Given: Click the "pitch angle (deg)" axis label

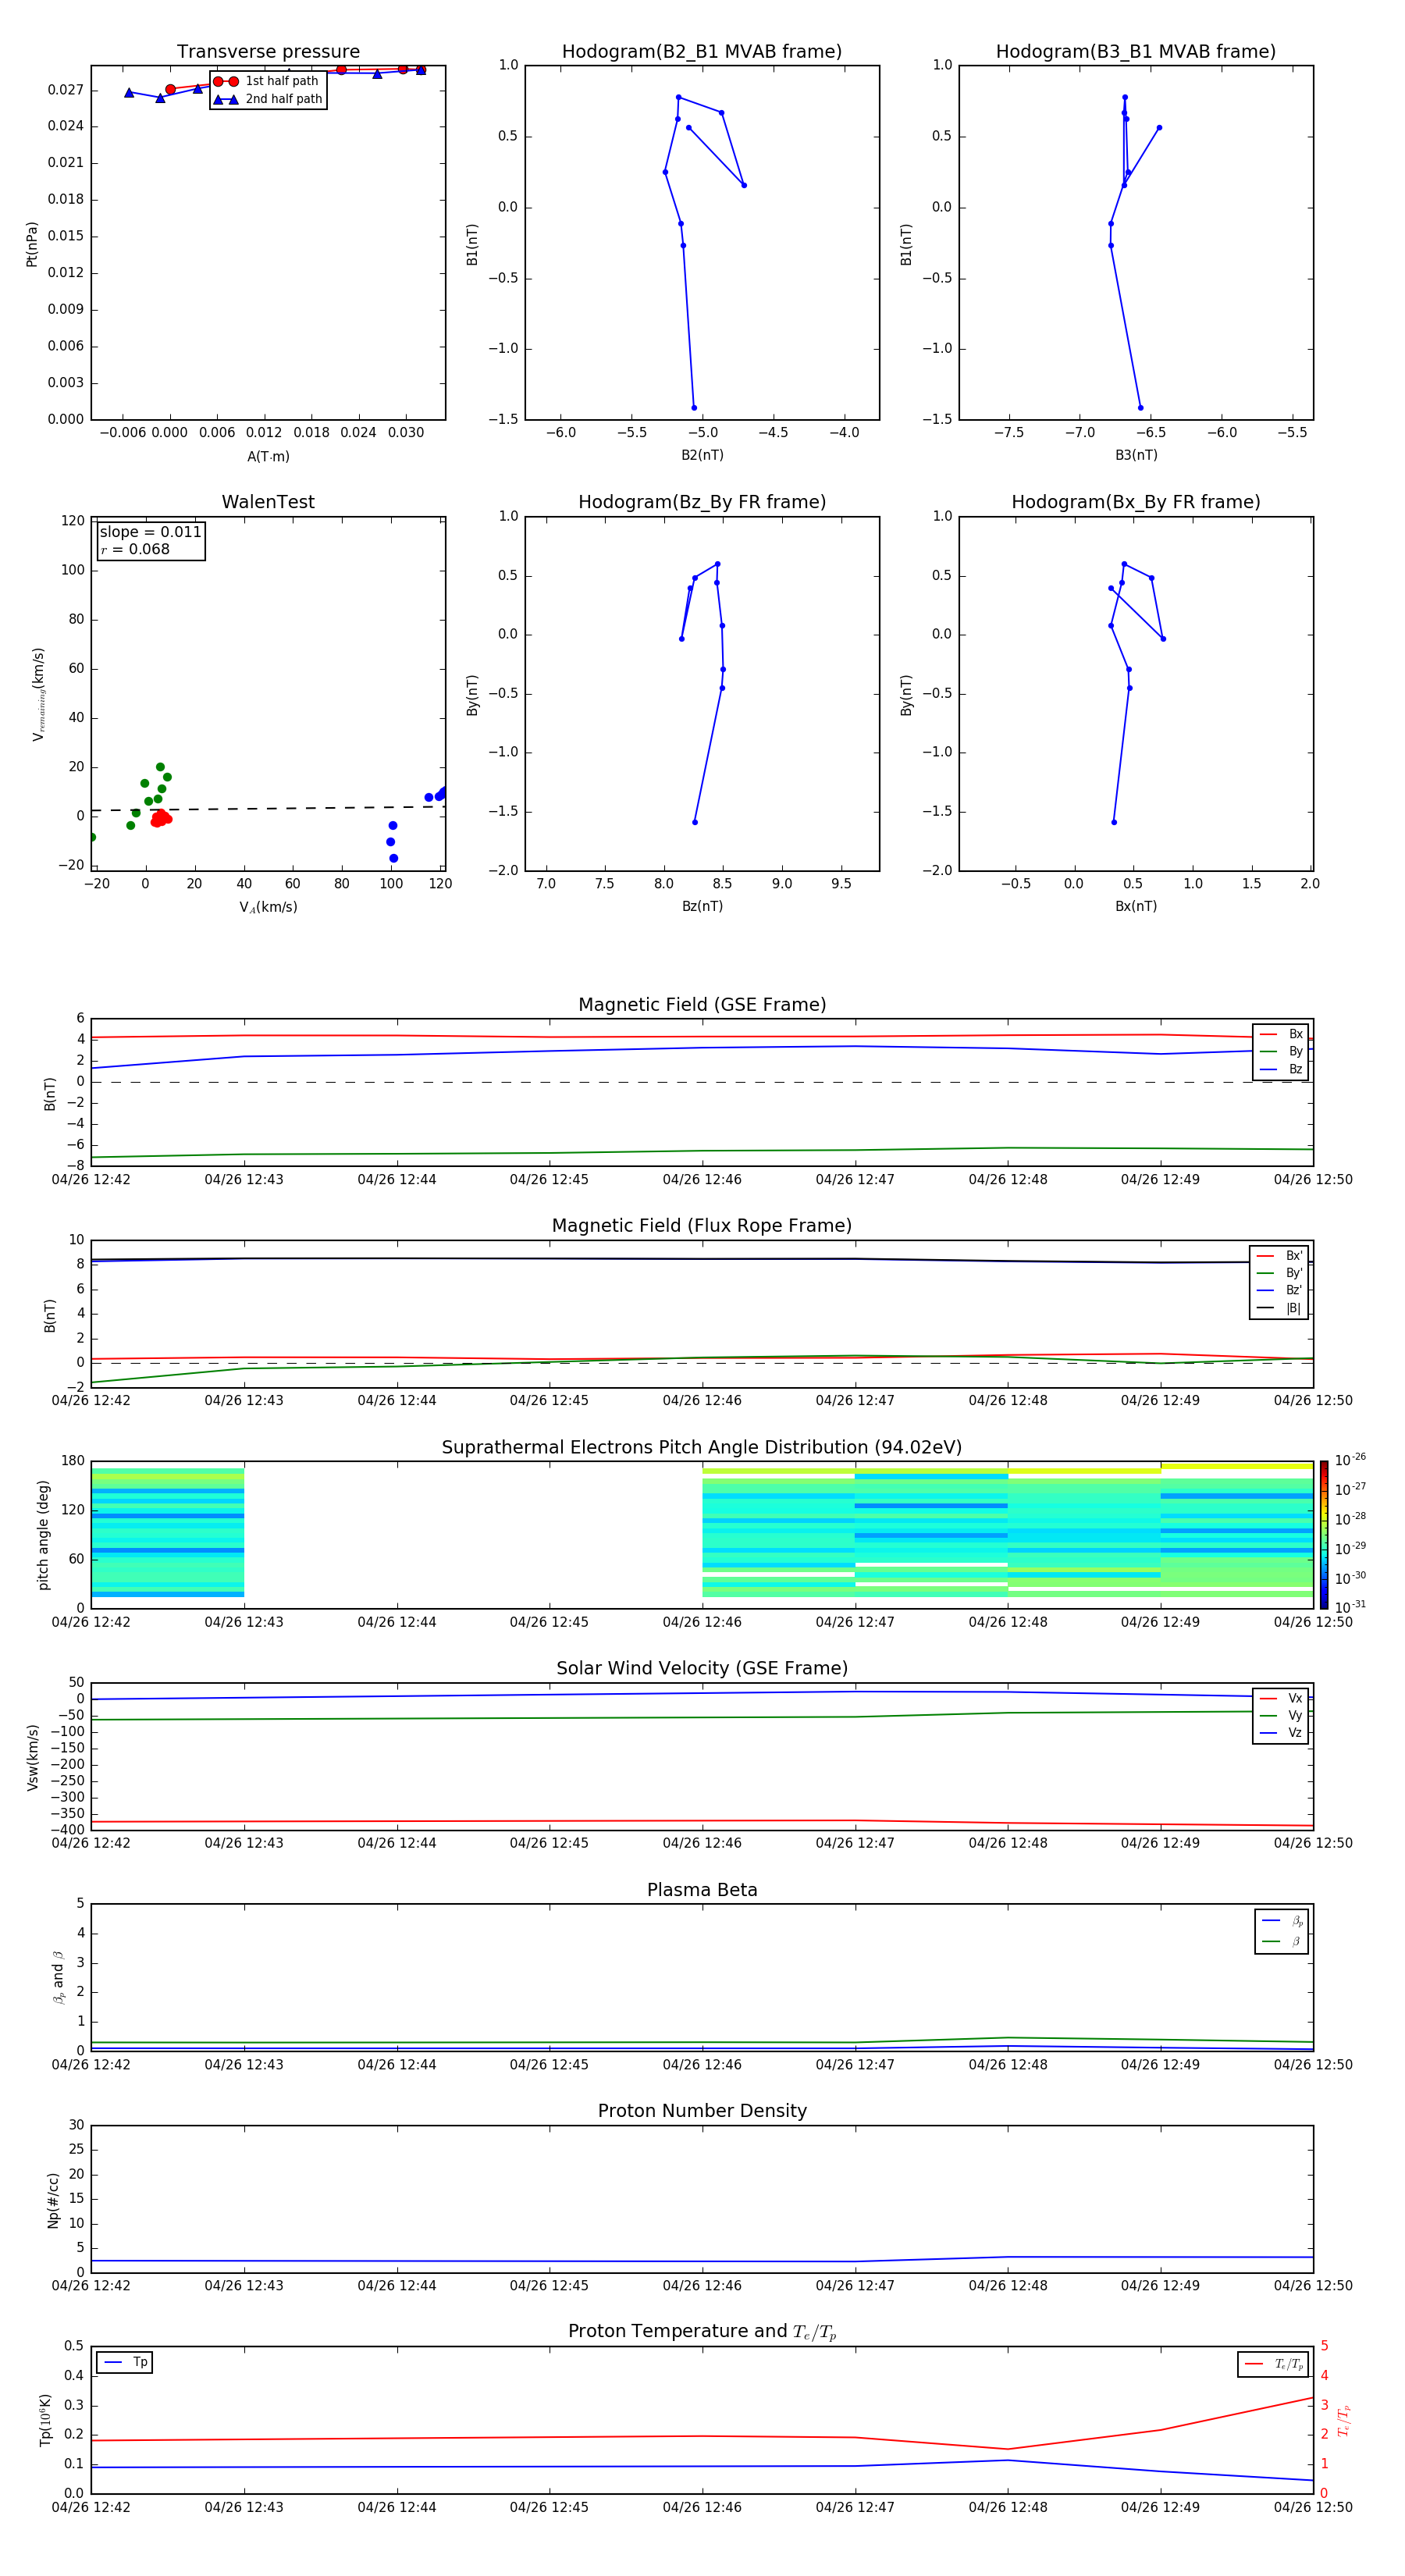Looking at the screenshot, I should coord(43,1535).
